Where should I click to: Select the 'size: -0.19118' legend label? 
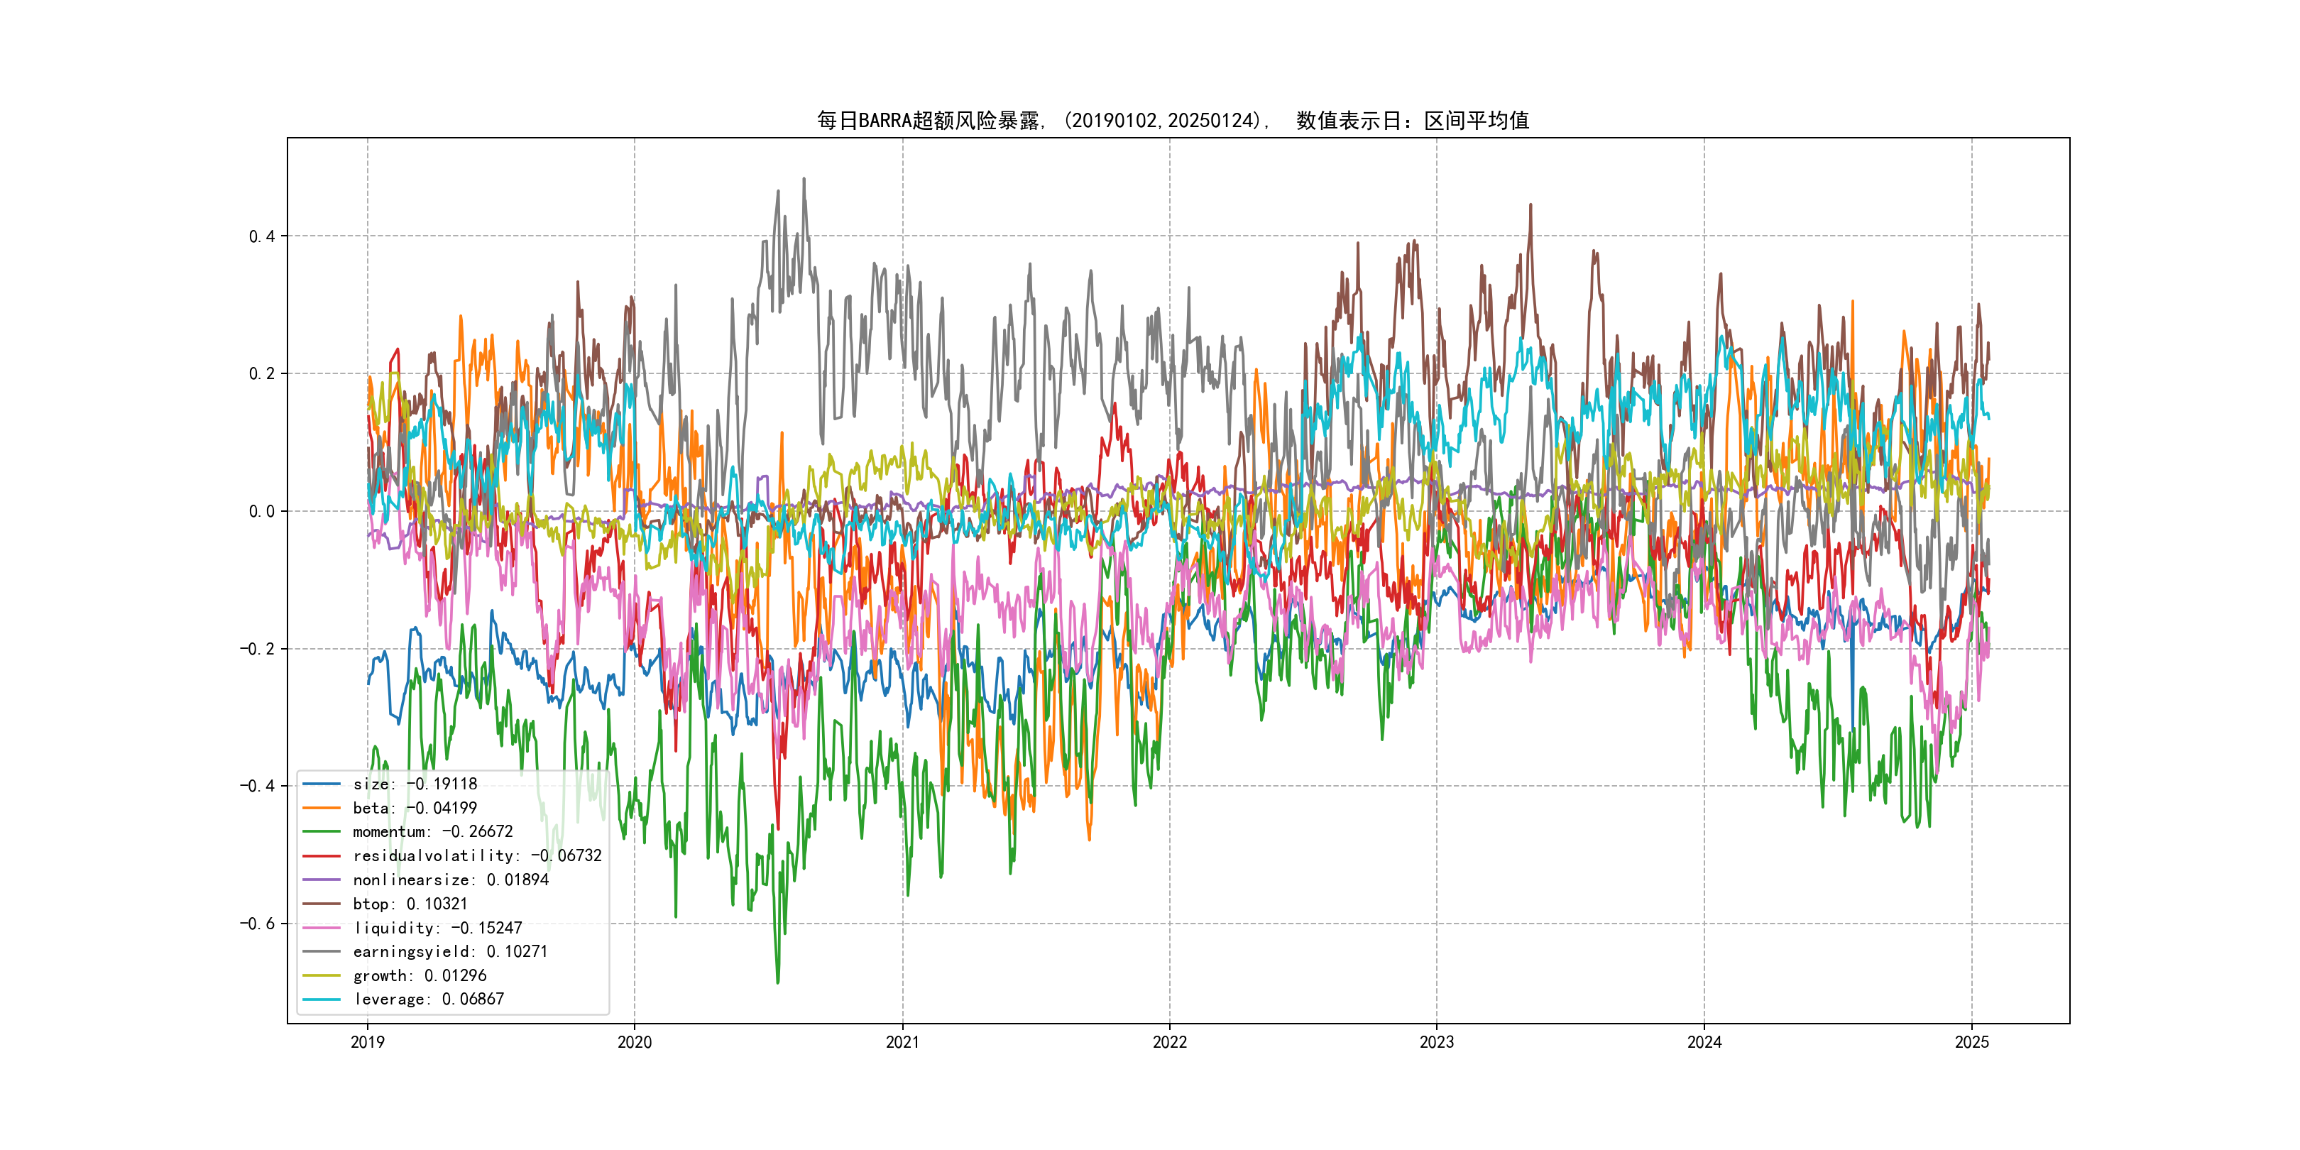coord(415,784)
